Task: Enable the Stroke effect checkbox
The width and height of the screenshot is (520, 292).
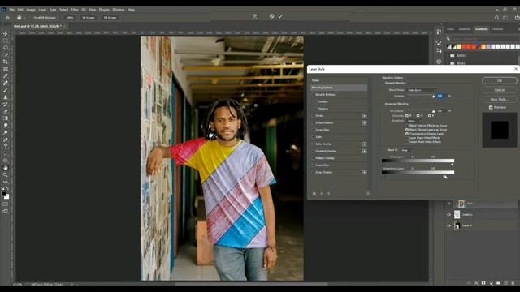Action: [x=313, y=116]
